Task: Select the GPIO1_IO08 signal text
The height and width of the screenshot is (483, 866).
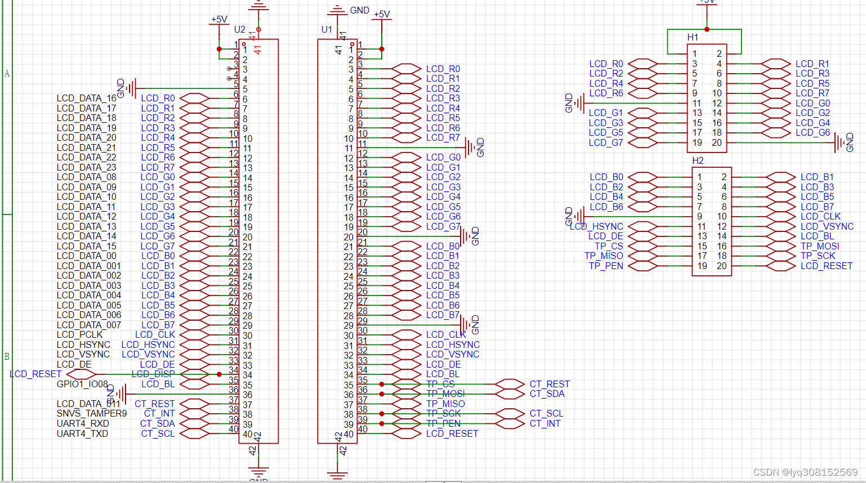Action: click(x=82, y=384)
